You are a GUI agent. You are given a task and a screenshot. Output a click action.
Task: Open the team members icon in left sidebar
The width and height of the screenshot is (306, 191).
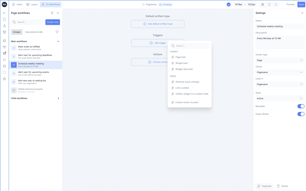tap(4, 32)
